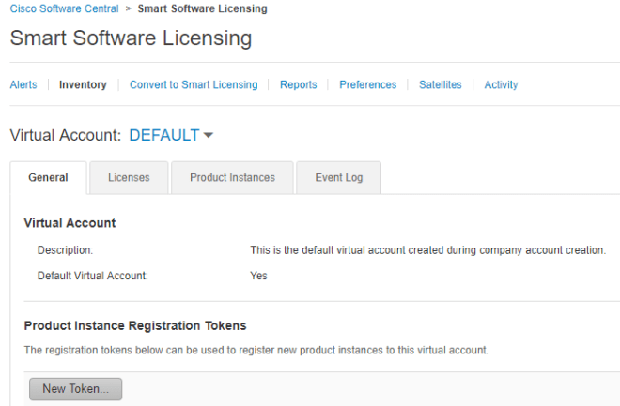Open the Cisco Software Central breadcrumb link
620x406 pixels.
tap(64, 8)
